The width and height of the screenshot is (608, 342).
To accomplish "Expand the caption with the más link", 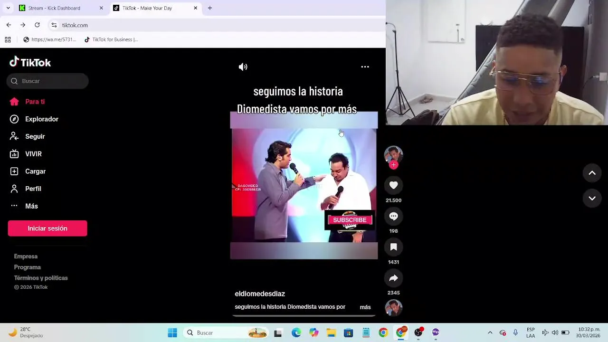I will click(365, 307).
